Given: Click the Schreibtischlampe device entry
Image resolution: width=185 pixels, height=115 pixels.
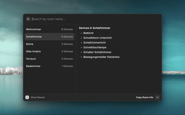Looking at the screenshot, I should (x=95, y=47).
